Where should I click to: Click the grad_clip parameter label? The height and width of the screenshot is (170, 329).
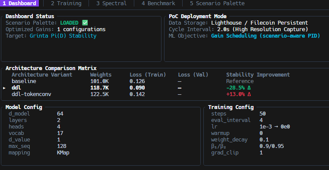[x=225, y=153]
